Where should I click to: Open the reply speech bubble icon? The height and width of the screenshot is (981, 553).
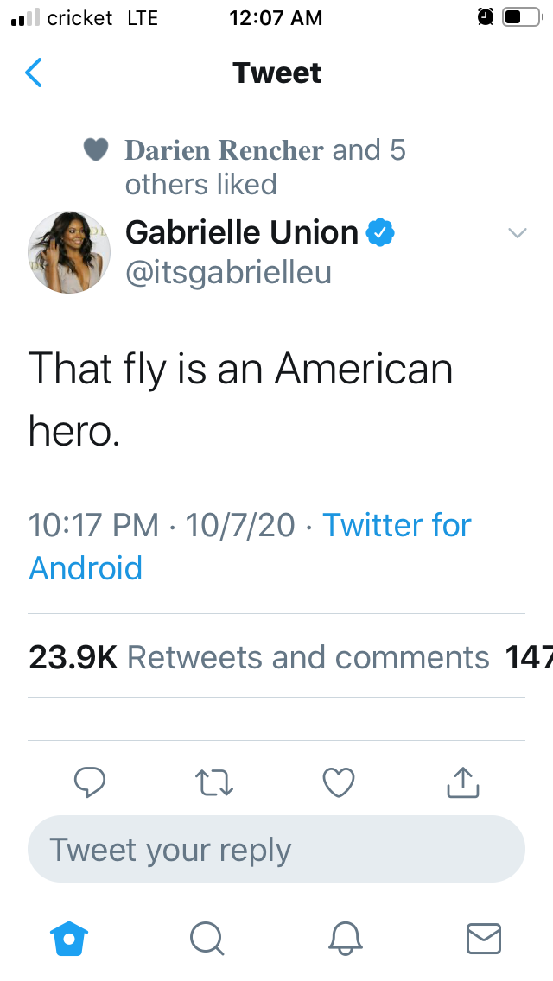pos(89,782)
